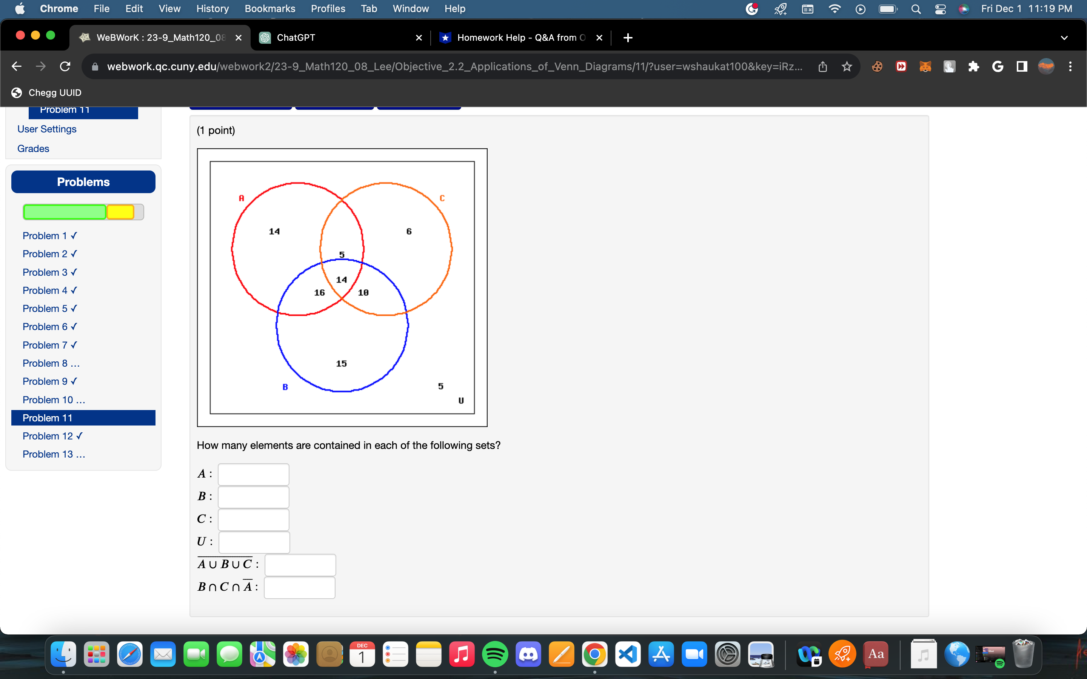
Task: Open the Chrome three-dot menu
Action: (1071, 66)
